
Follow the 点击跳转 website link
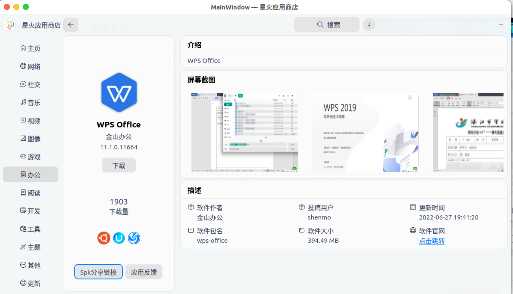pyautogui.click(x=432, y=241)
